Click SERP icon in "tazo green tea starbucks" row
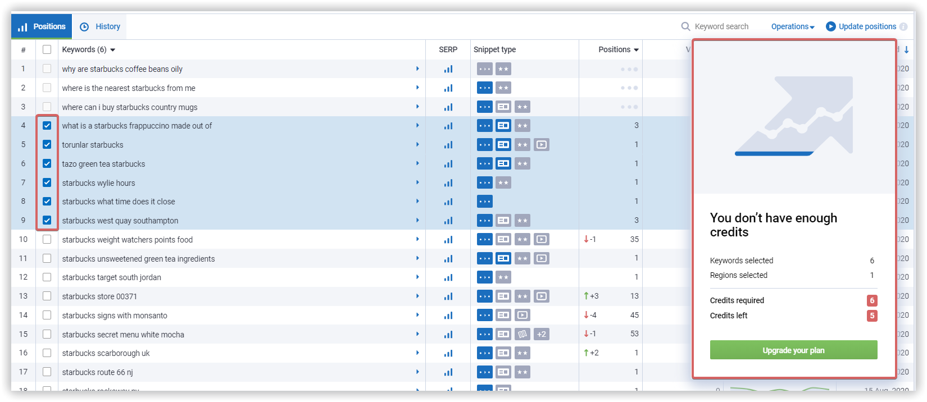 448,164
